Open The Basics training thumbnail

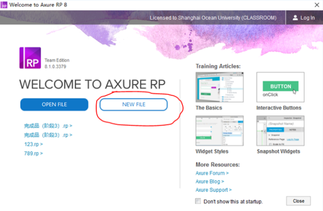(x=220, y=87)
